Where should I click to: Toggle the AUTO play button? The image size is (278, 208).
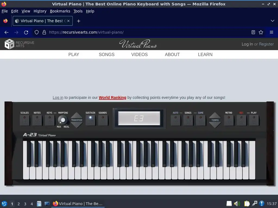(x=176, y=120)
